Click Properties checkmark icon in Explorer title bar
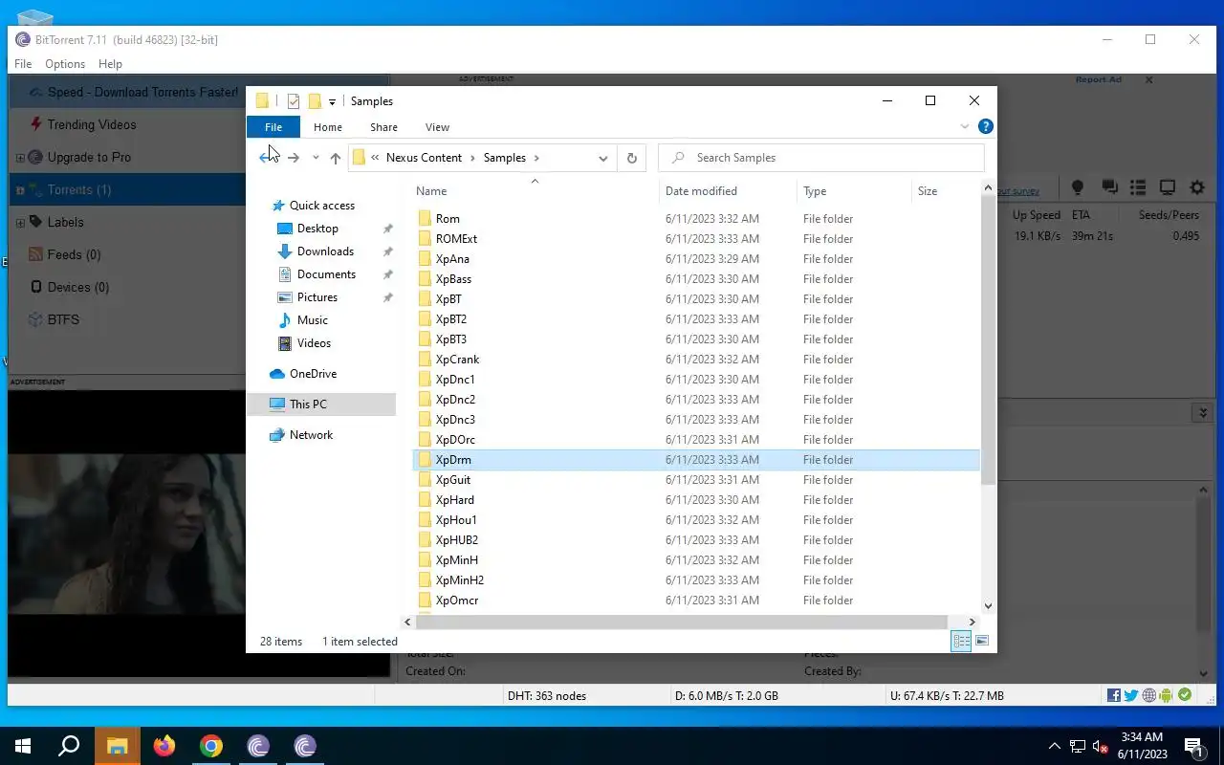1224x765 pixels. tap(294, 101)
